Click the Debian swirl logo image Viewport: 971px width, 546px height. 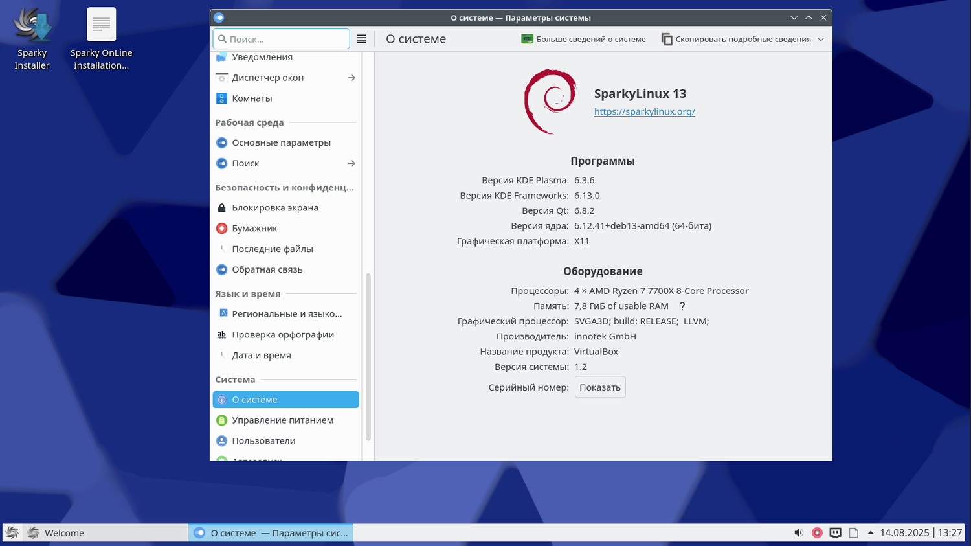point(550,102)
